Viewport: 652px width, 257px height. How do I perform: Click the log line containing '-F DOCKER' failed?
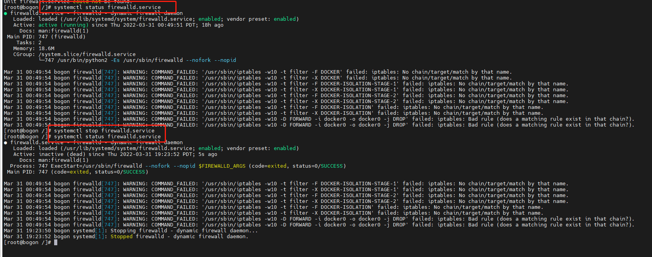[x=258, y=72]
